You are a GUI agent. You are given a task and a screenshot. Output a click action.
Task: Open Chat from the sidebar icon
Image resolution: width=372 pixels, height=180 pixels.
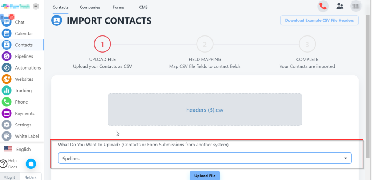tap(7, 22)
